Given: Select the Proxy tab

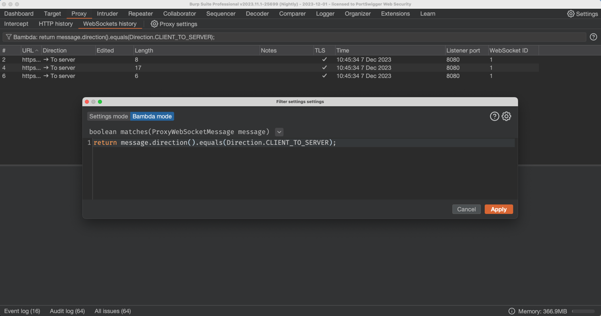Looking at the screenshot, I should pos(79,13).
